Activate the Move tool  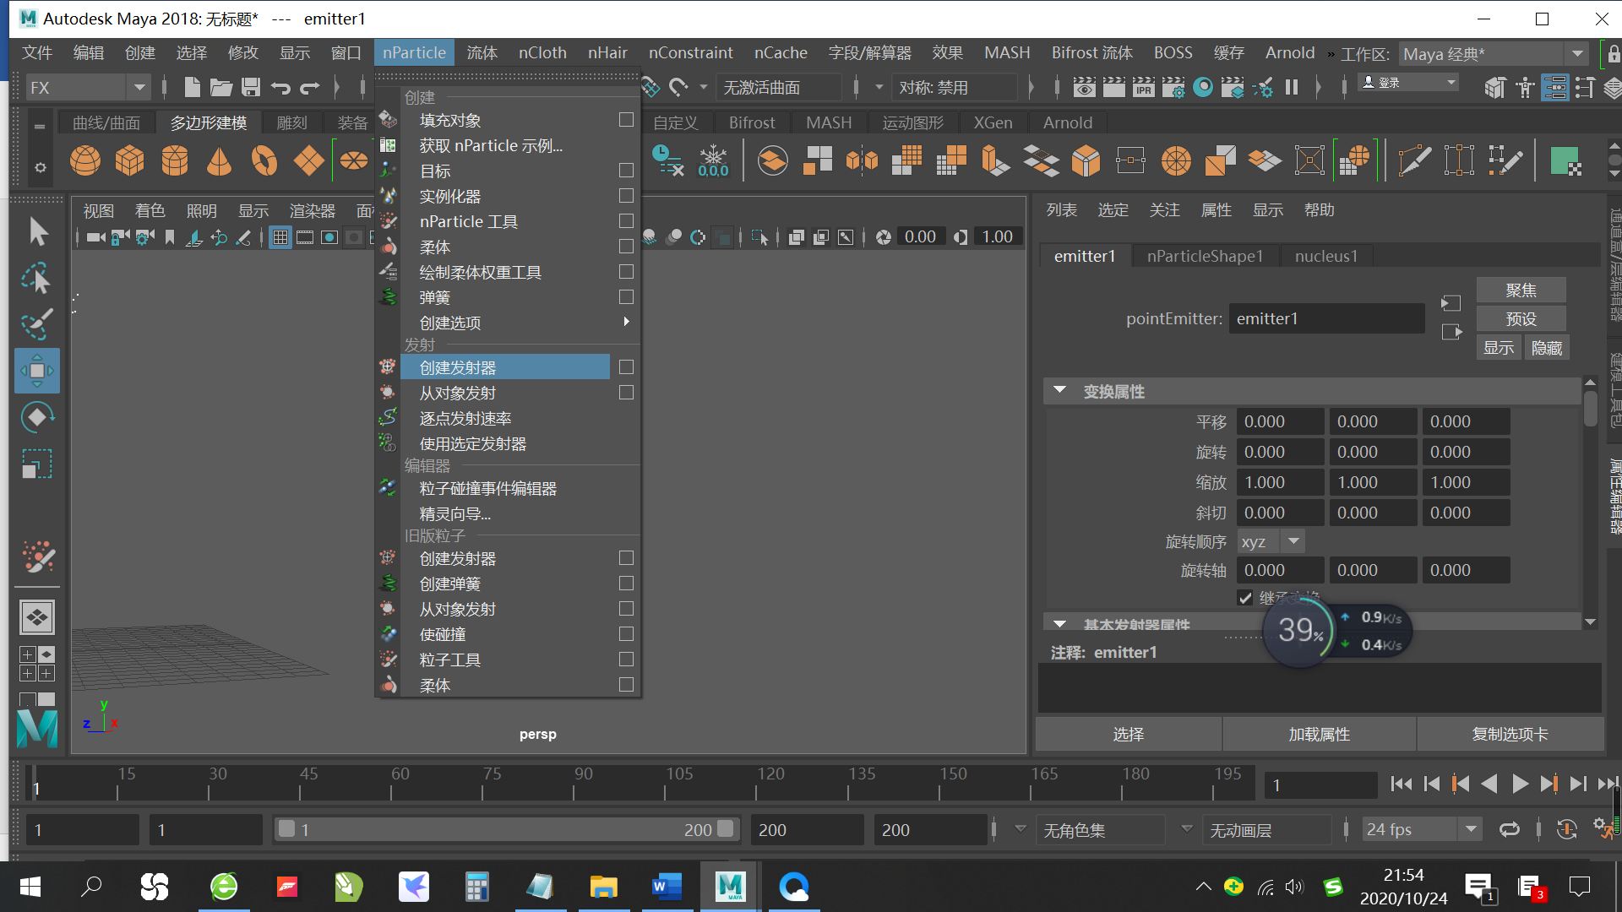click(x=37, y=371)
